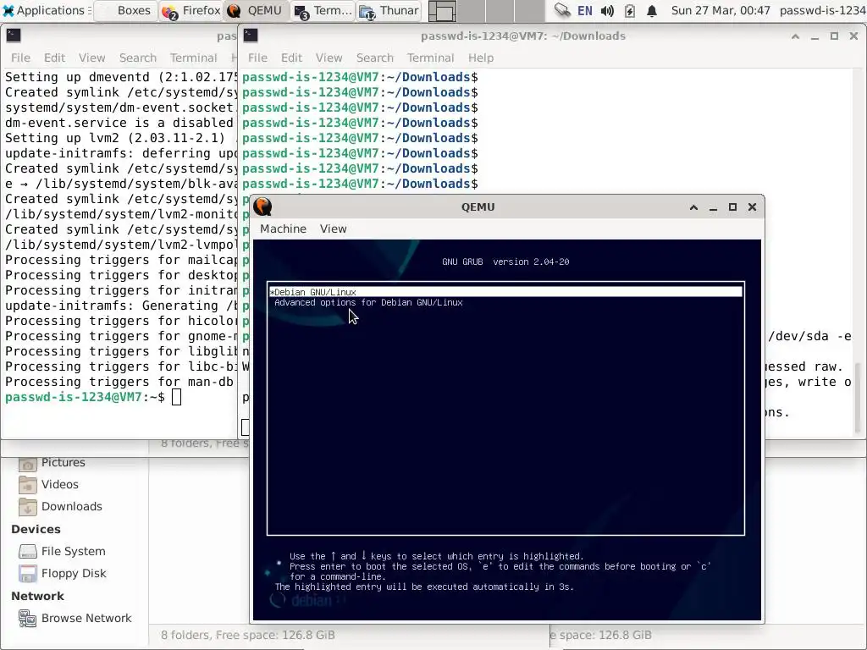Screen dimensions: 867x650
Task: Maximize the QEMU window
Action: point(732,207)
